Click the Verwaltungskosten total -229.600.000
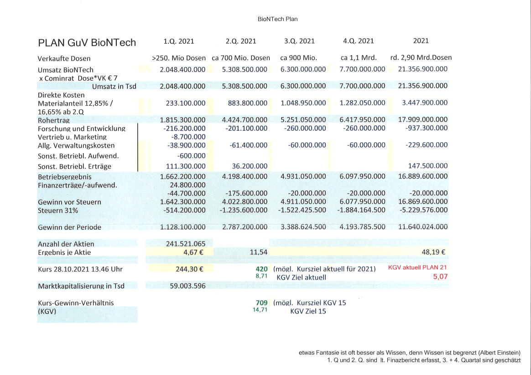 click(x=427, y=145)
